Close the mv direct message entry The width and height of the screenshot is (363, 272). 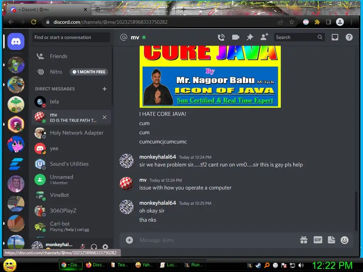point(105,117)
